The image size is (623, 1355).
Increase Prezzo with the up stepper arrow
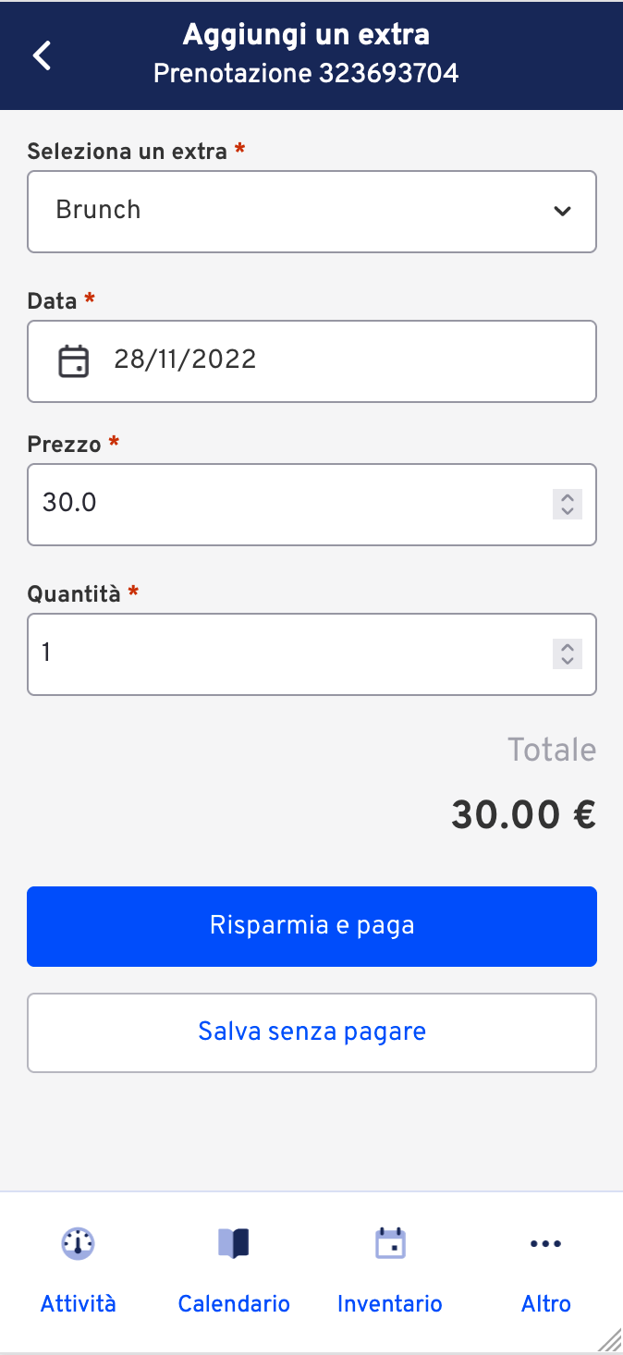coord(568,497)
